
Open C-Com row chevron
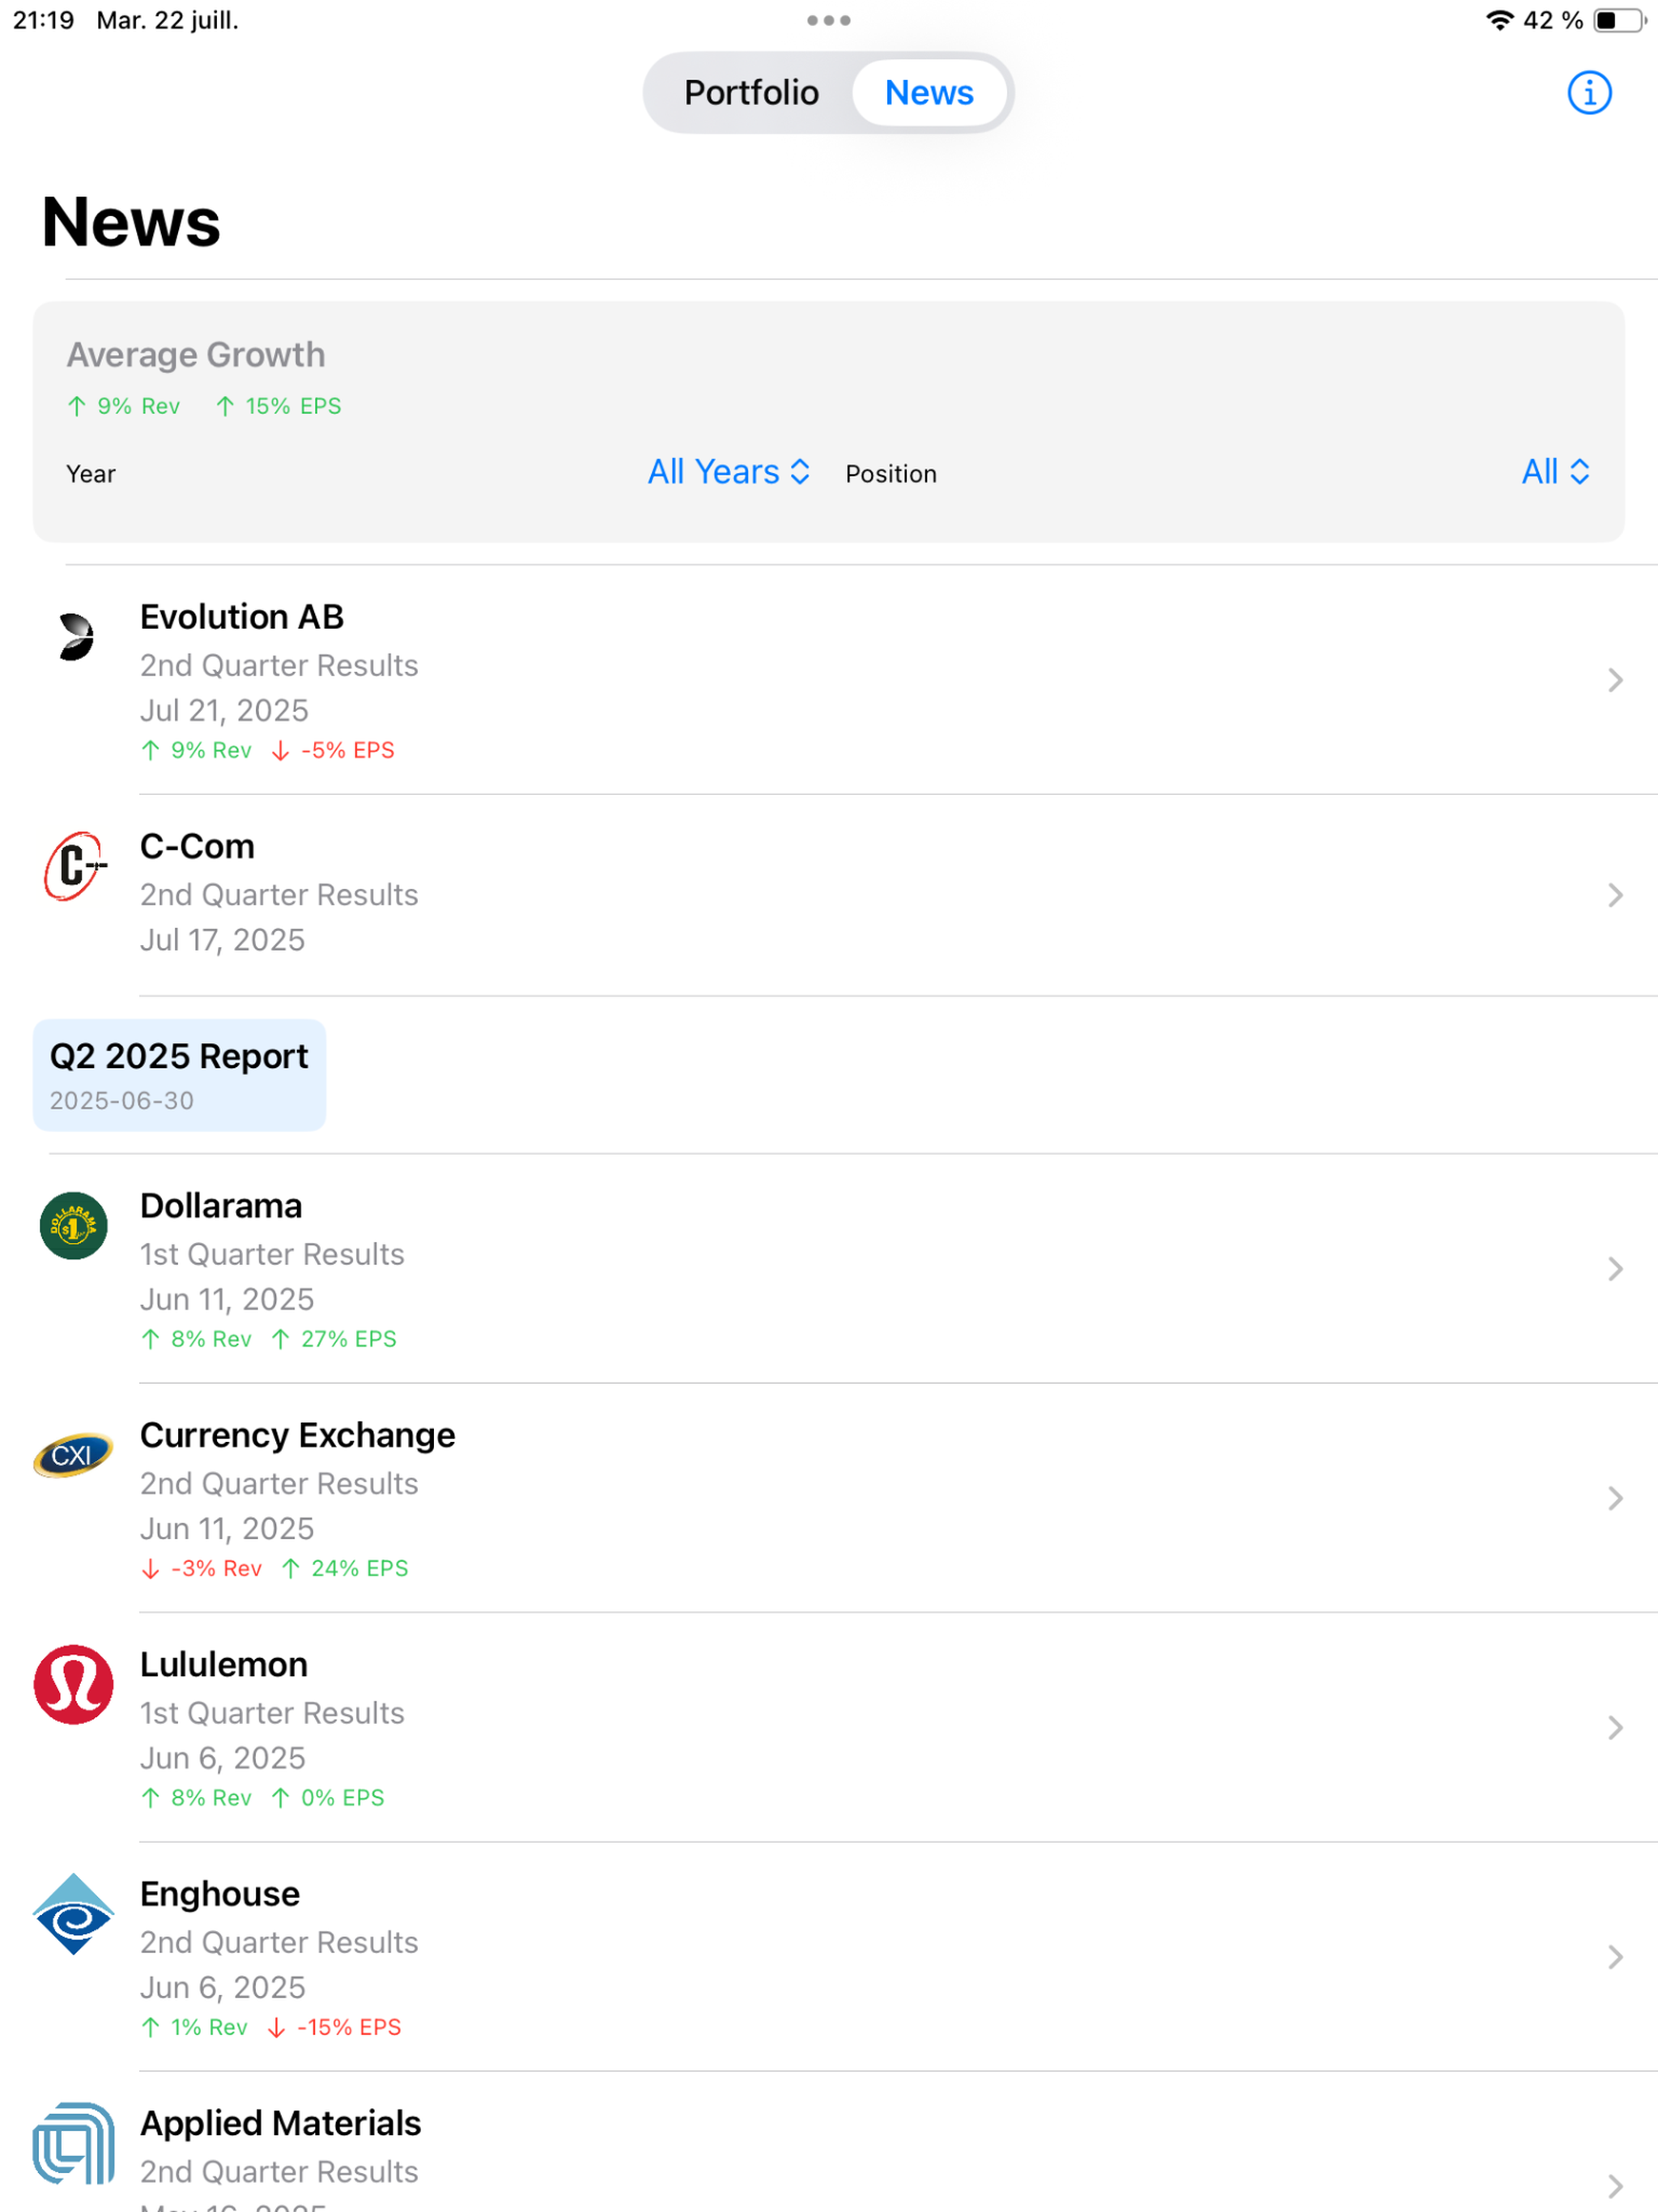1614,895
